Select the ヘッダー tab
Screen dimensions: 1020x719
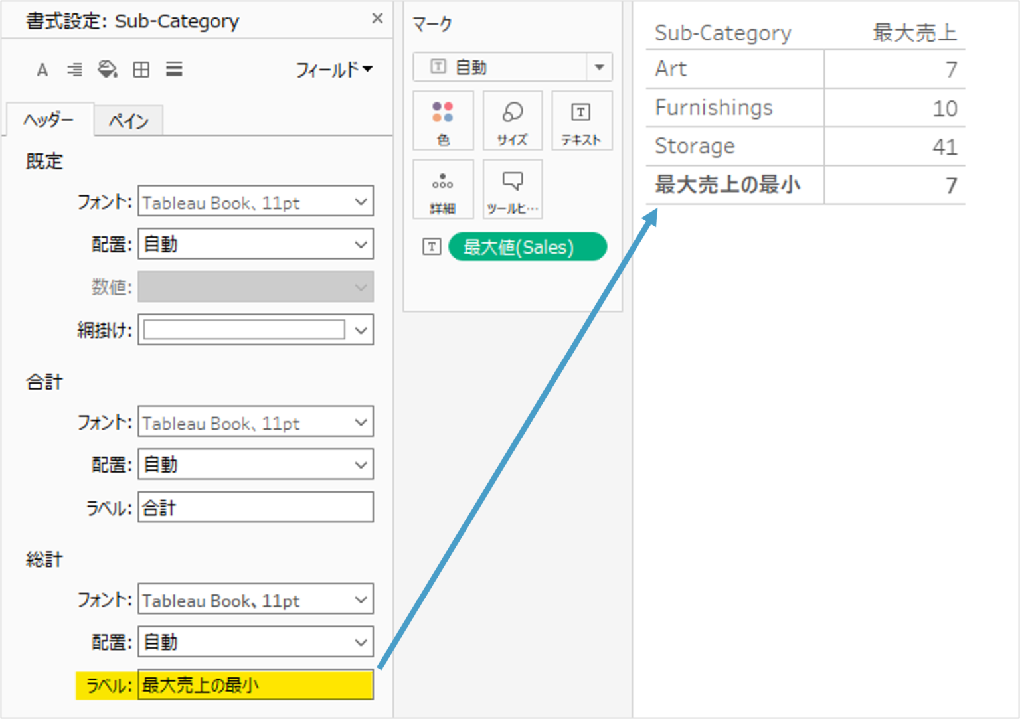pyautogui.click(x=48, y=120)
